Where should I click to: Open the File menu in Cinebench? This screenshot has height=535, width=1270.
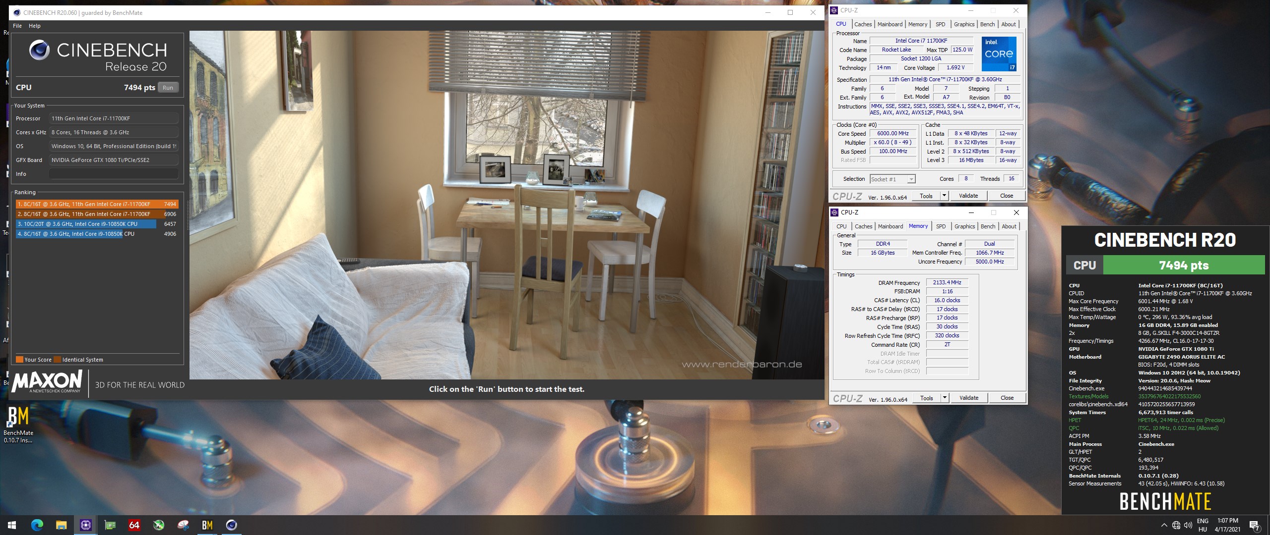click(17, 26)
